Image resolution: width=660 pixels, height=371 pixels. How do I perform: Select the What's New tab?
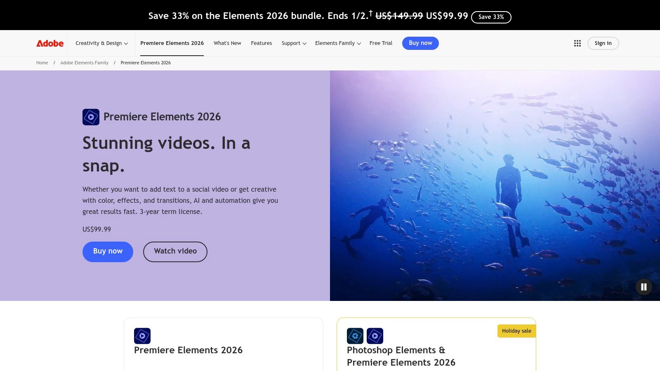point(227,43)
